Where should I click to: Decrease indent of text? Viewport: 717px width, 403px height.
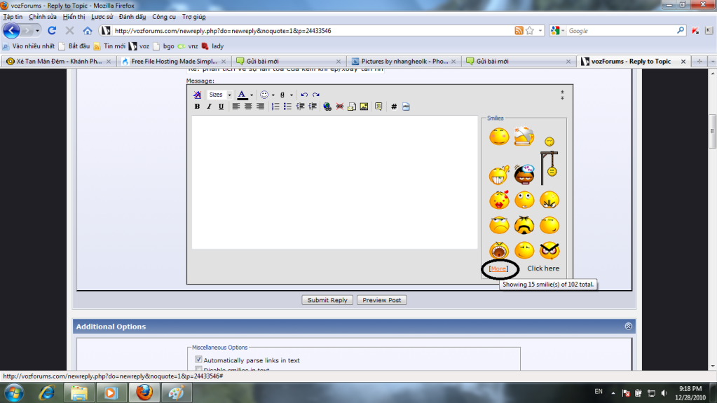tap(300, 107)
